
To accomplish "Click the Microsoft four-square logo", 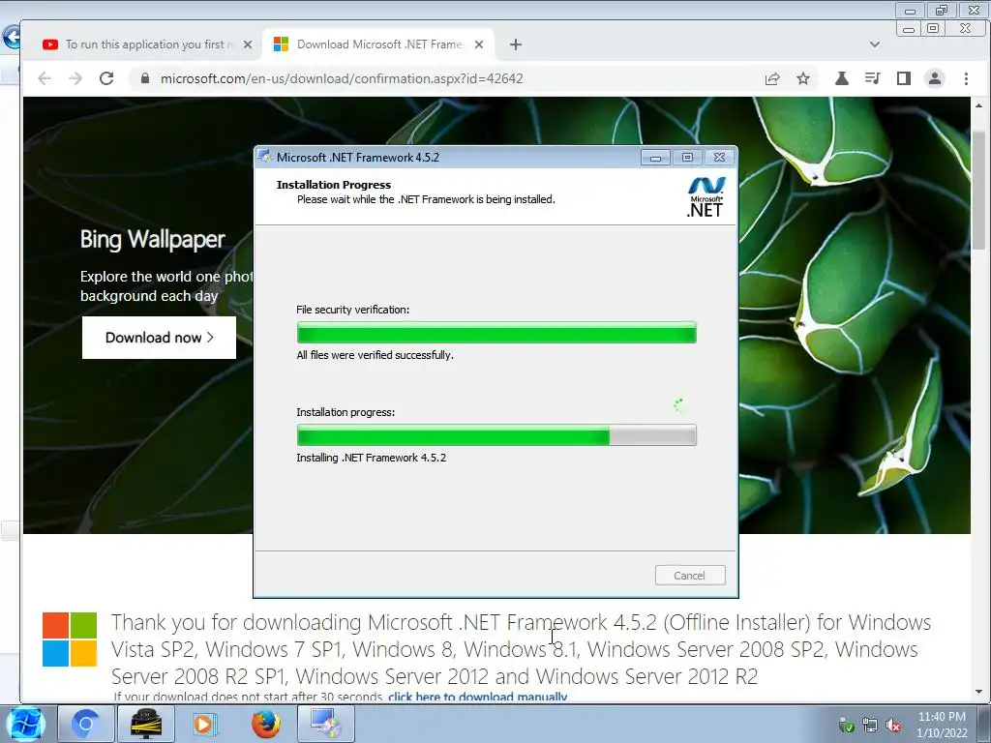I will [x=70, y=639].
